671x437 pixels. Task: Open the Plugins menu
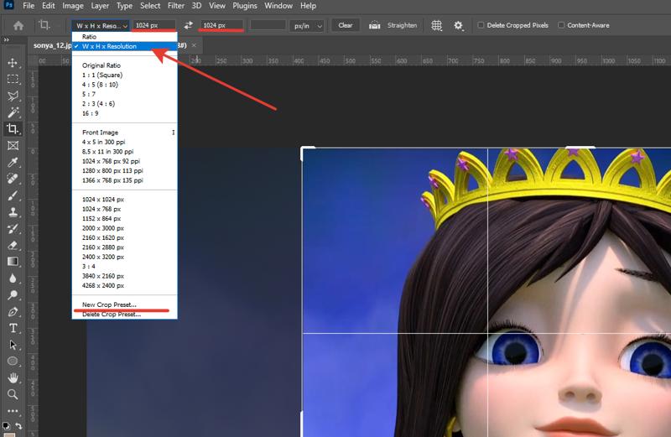tap(244, 6)
